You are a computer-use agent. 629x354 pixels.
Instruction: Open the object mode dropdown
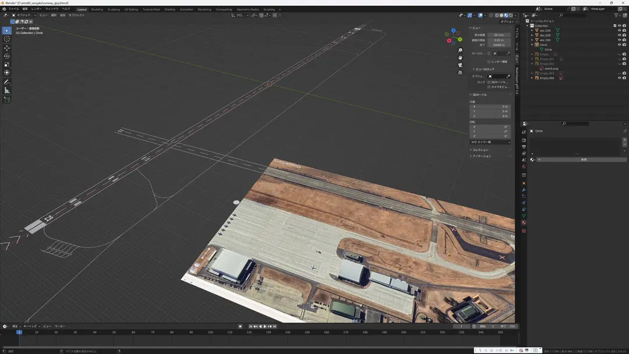click(x=24, y=15)
